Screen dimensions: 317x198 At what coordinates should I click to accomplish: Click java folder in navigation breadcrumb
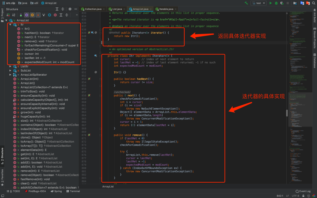(22, 3)
